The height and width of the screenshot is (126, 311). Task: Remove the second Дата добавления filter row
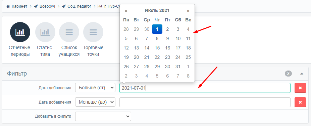click(x=300, y=102)
